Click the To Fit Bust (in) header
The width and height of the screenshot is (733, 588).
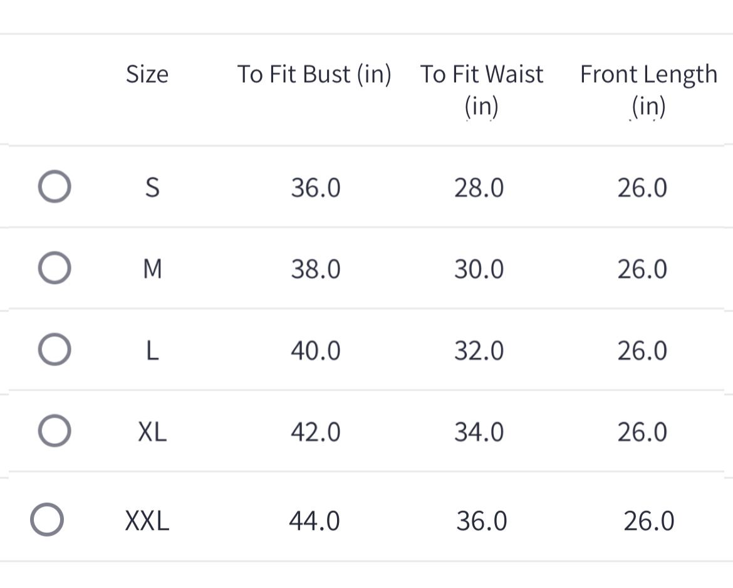click(x=314, y=75)
